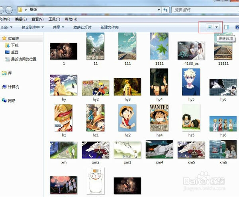Click the 放映幻灯片 button
This screenshot has height=197, width=239.
(82, 27)
